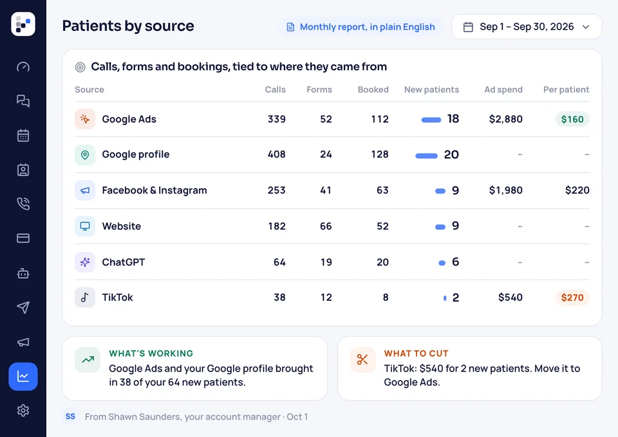Click the What's Working trend arrow icon
This screenshot has width=618, height=437.
pyautogui.click(x=88, y=359)
